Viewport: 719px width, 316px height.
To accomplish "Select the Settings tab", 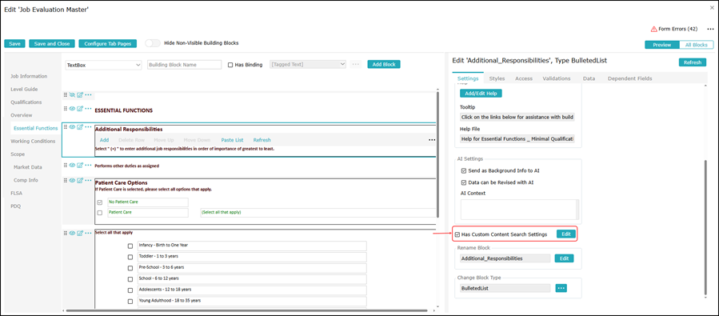I will [x=468, y=78].
